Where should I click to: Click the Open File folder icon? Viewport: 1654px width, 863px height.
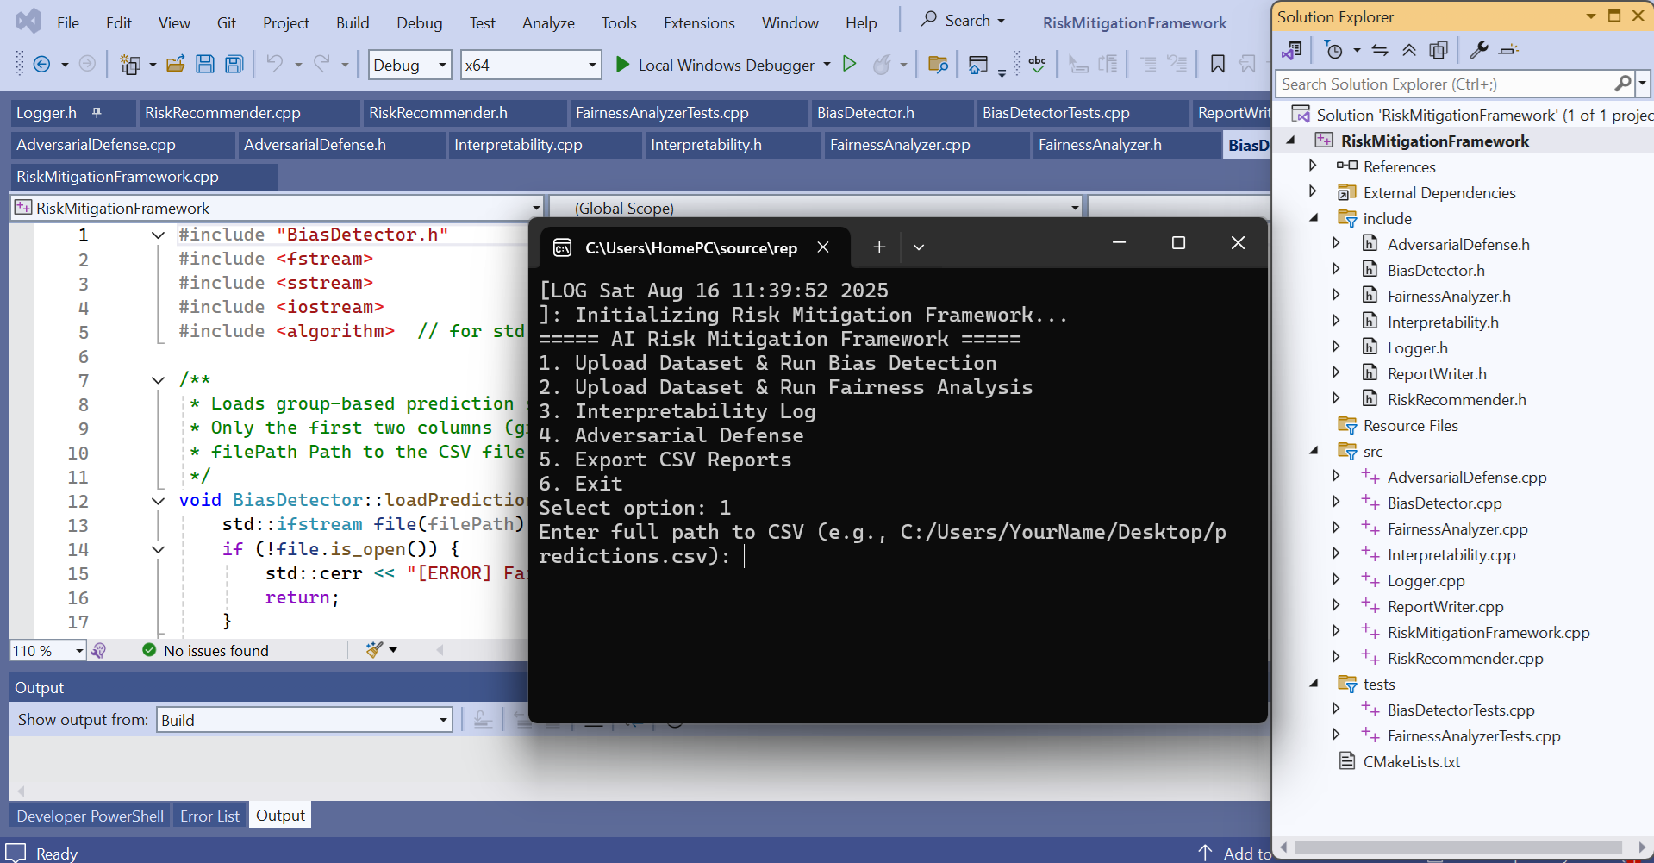[176, 64]
